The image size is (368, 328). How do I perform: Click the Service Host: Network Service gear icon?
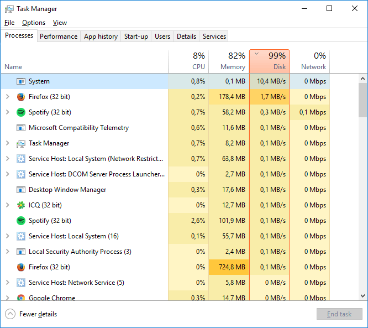click(x=21, y=283)
